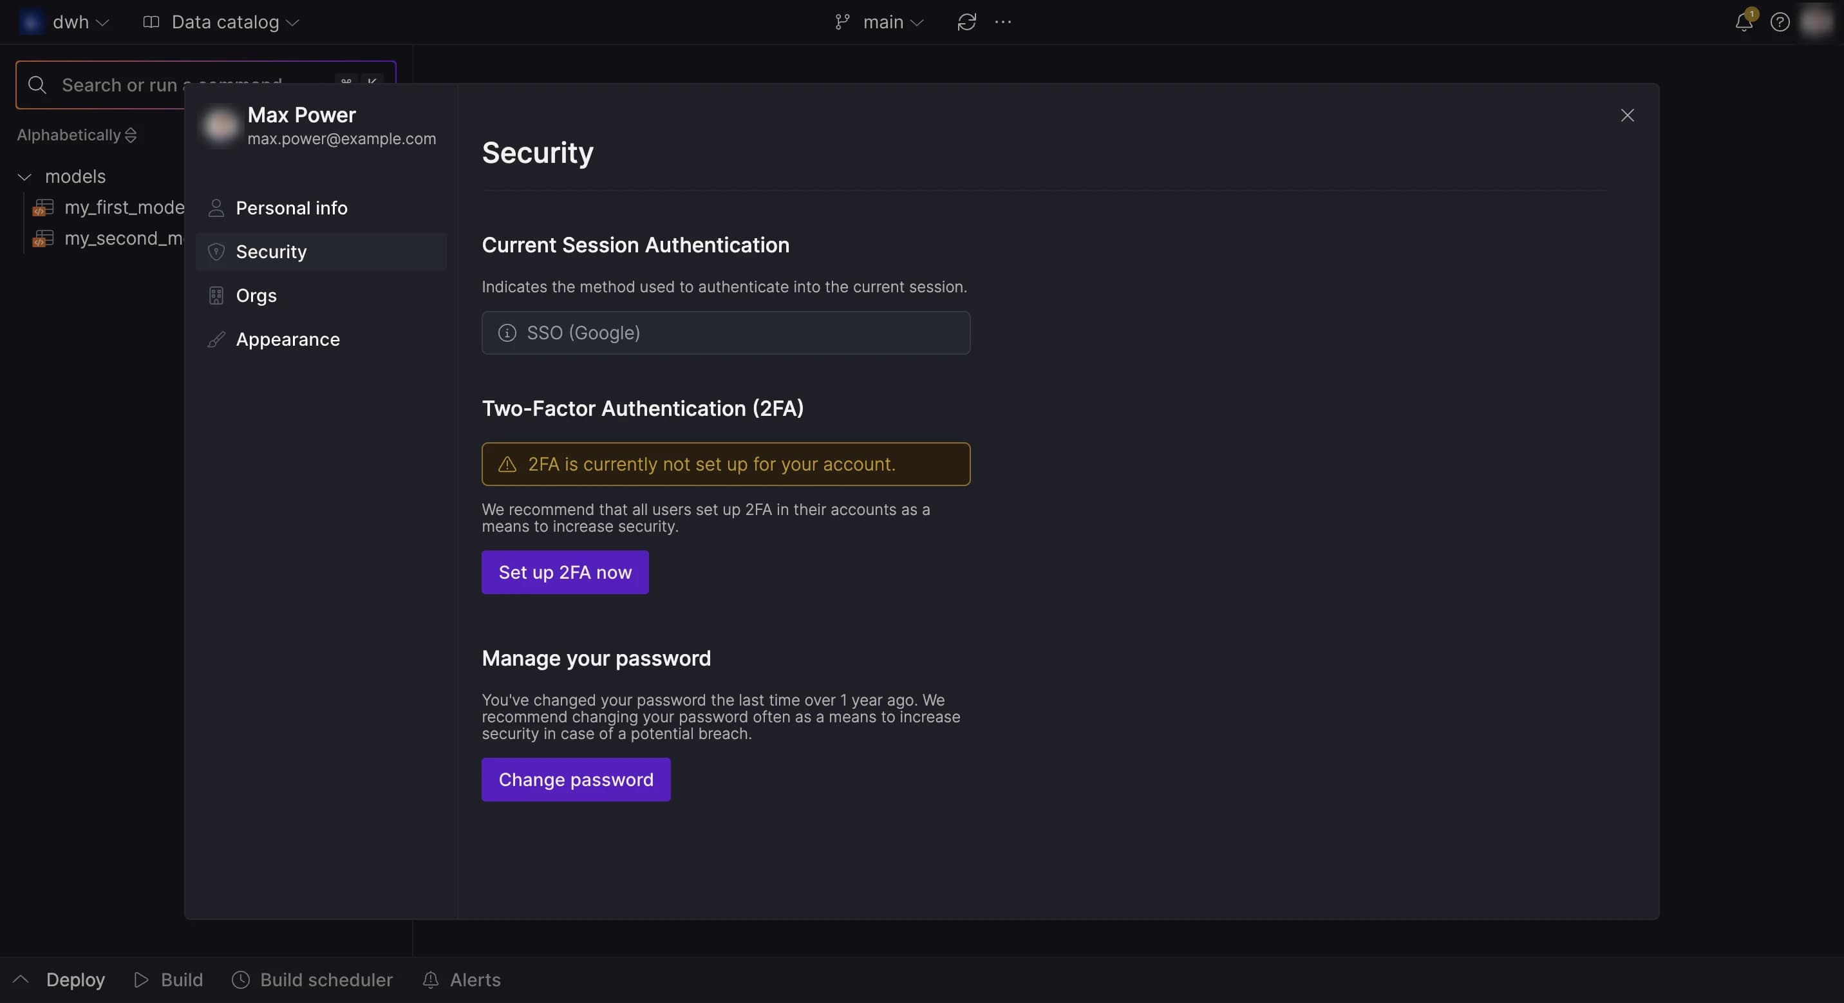Image resolution: width=1844 pixels, height=1003 pixels.
Task: Click Build in bottom bar
Action: point(181,979)
